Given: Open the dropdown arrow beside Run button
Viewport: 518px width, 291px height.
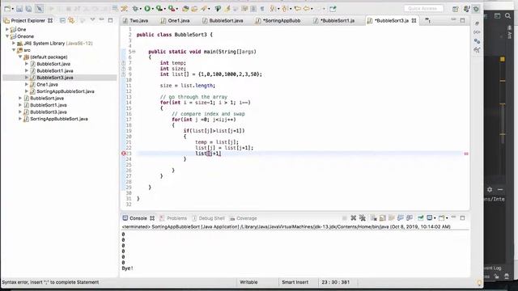Looking at the screenshot, I should (x=153, y=9).
